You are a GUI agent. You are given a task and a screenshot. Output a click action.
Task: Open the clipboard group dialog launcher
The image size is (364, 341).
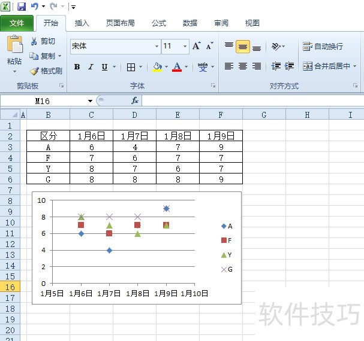pyautogui.click(x=62, y=86)
